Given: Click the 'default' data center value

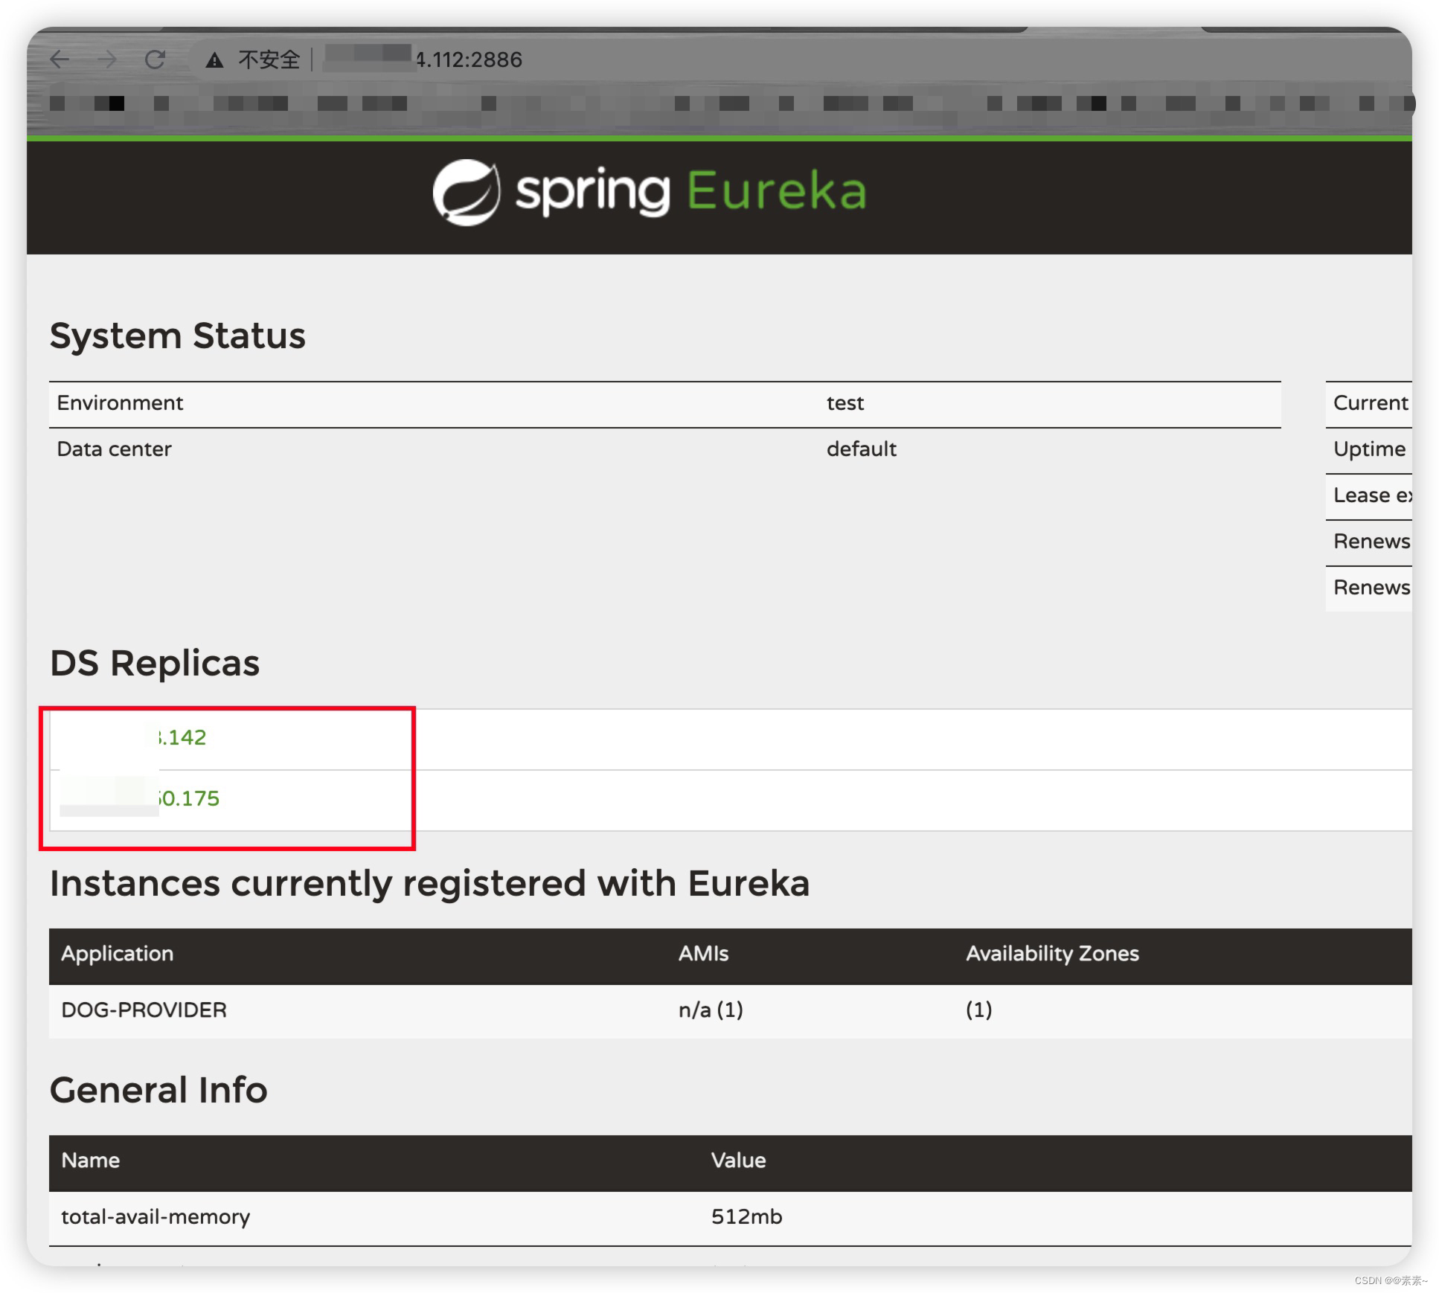Looking at the screenshot, I should [862, 449].
